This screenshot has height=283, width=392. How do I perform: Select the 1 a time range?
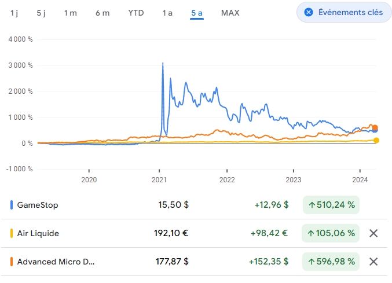[x=167, y=13]
